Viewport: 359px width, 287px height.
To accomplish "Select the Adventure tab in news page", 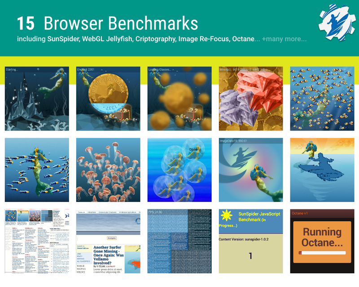I will tap(92, 212).
